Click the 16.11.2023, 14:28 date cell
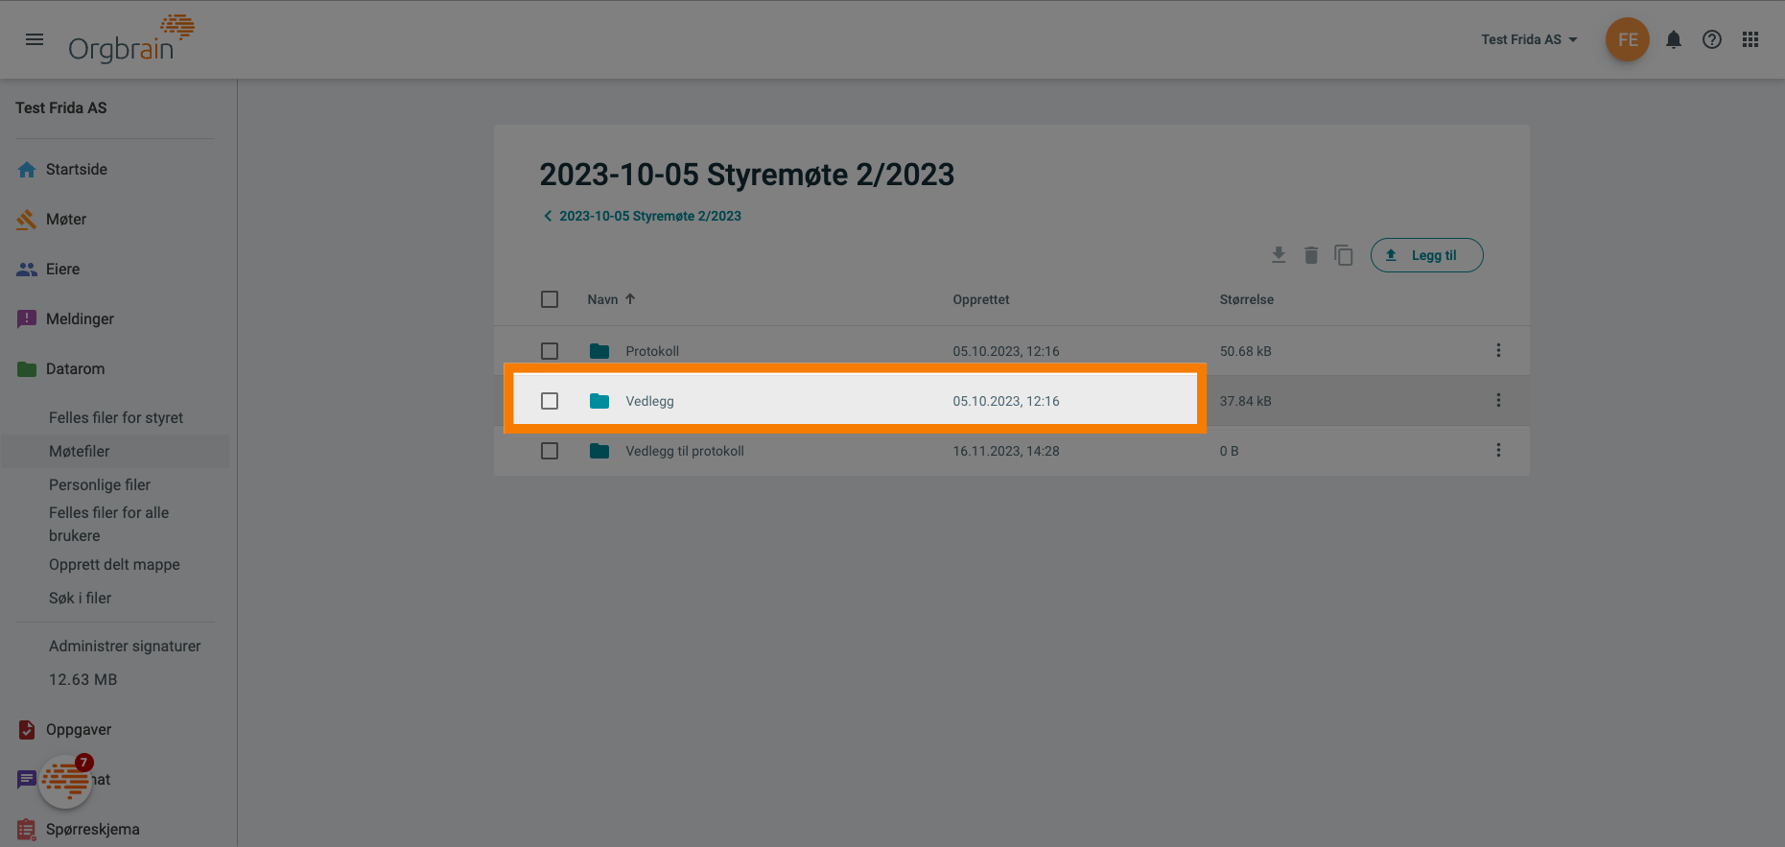The image size is (1785, 847). (1006, 451)
